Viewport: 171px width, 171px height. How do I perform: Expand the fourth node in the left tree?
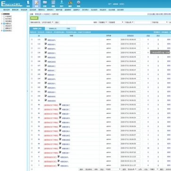[x=2, y=24]
